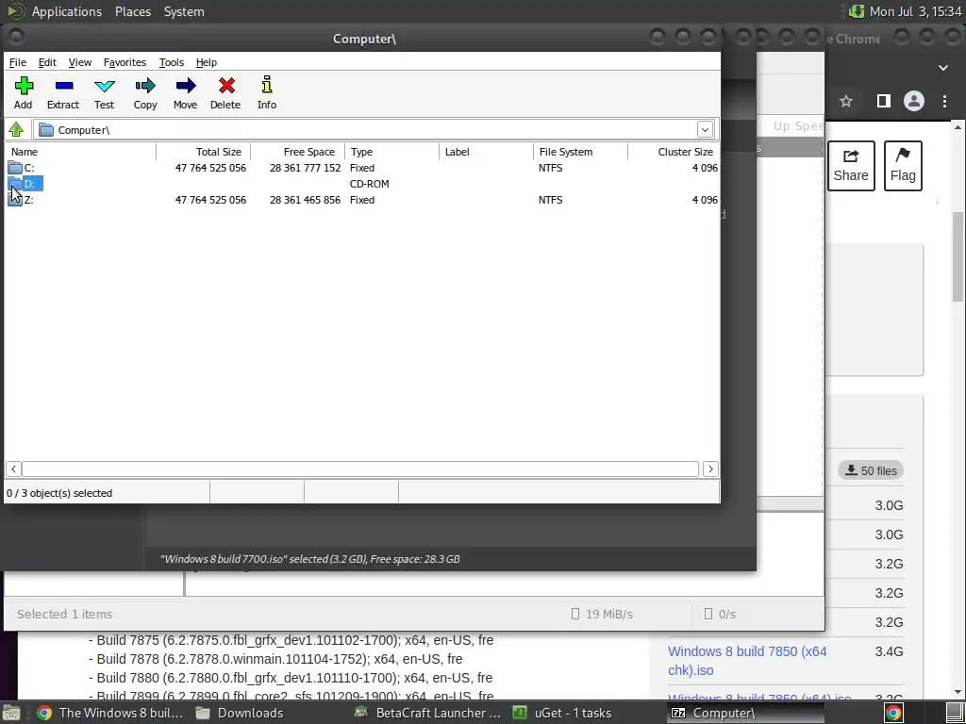Click the Delete toolbar icon
The image size is (966, 724).
pyautogui.click(x=225, y=93)
